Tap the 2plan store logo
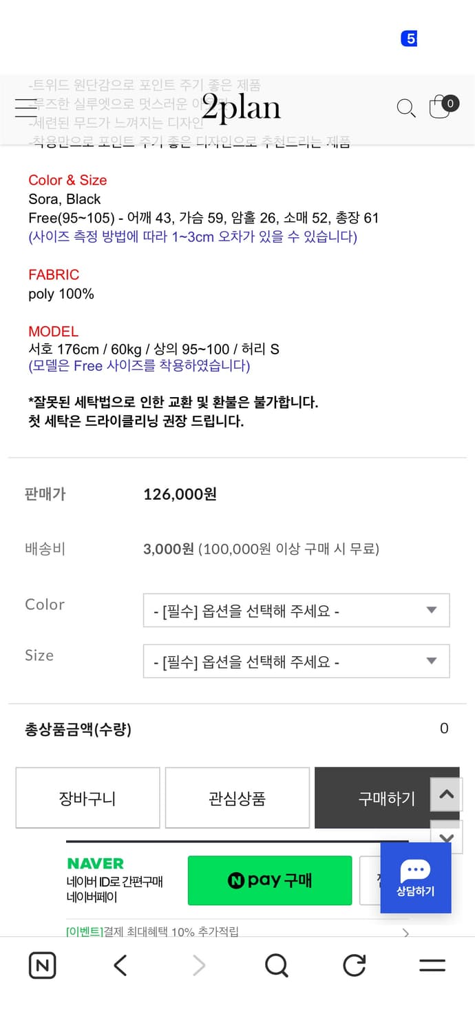This screenshot has width=475, height=1034. coord(240,108)
